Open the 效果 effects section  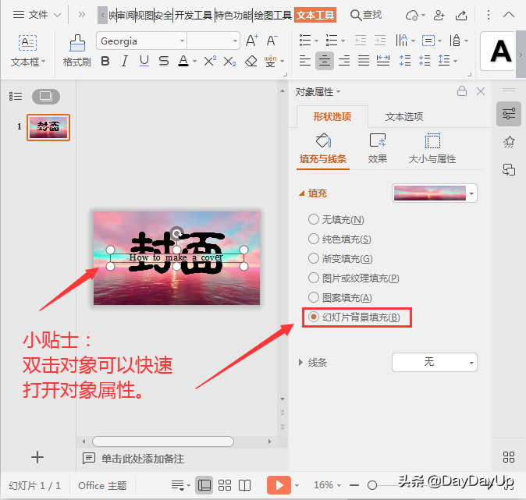378,148
